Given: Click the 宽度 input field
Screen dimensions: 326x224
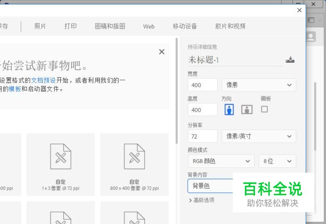Looking at the screenshot, I should (203, 85).
